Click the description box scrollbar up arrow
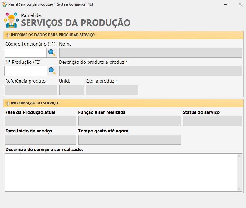Viewport: 246px width, 208px height. [239, 156]
